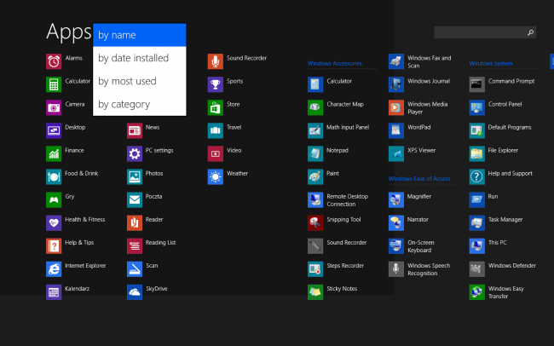Open This PC entry

pyautogui.click(x=488, y=246)
